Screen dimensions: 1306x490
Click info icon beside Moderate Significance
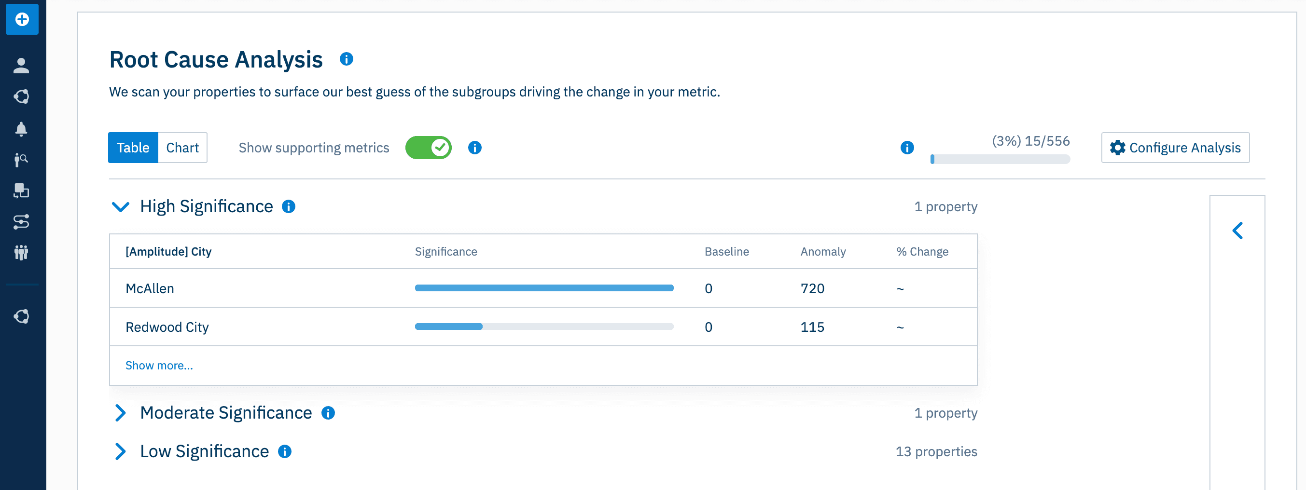pos(328,413)
